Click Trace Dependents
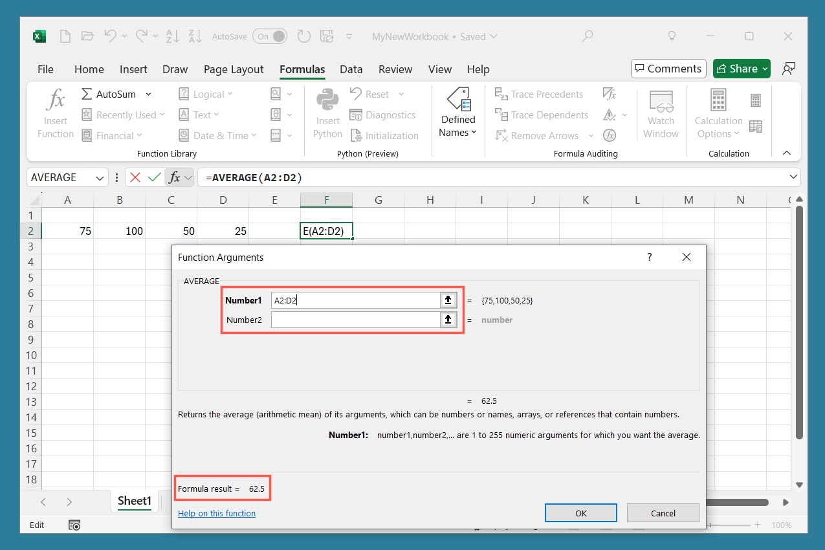 (x=542, y=115)
